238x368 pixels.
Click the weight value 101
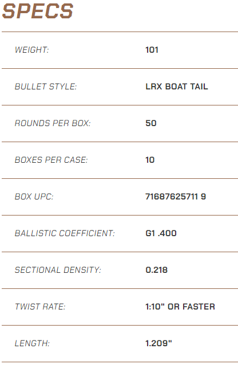coord(152,50)
